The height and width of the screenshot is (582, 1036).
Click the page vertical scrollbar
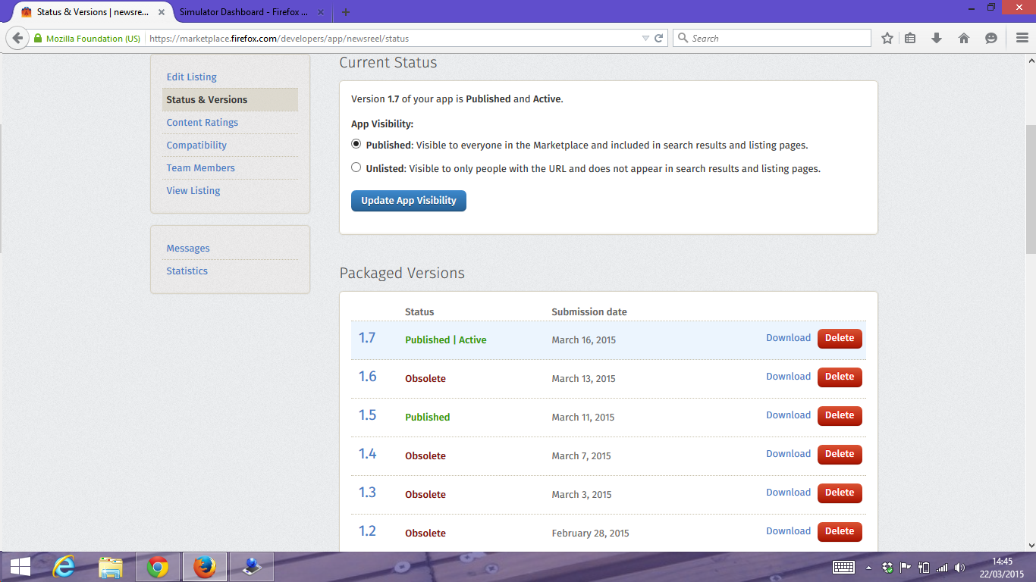[1030, 189]
